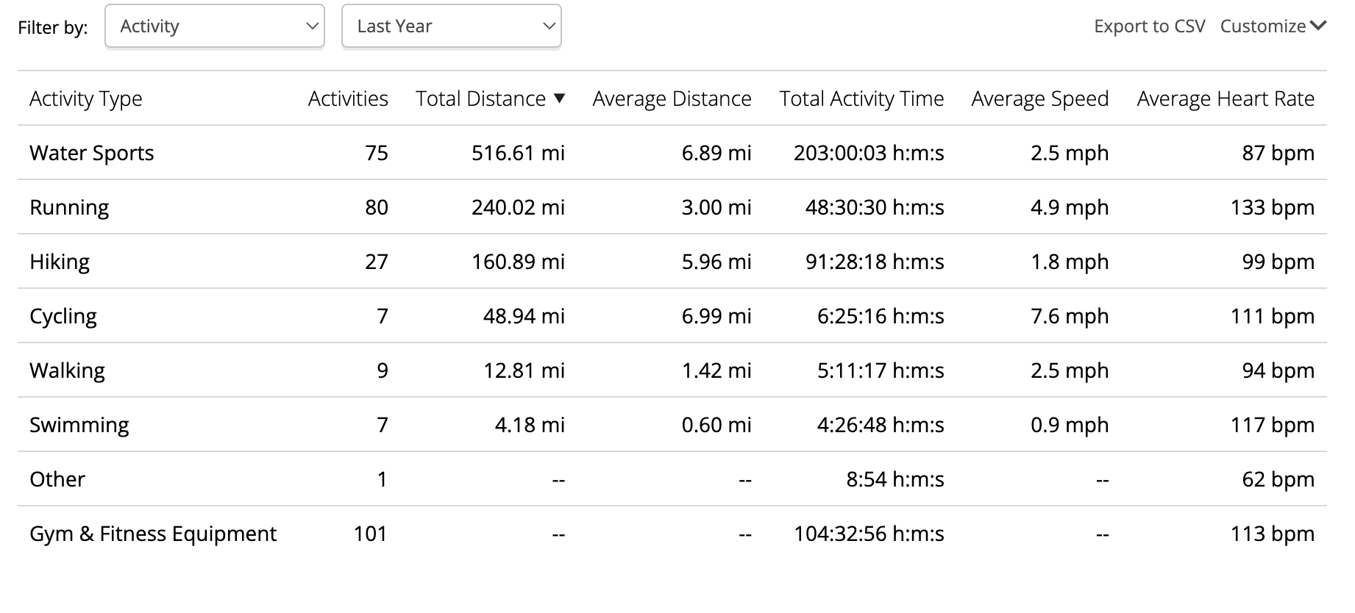The image size is (1355, 613).
Task: Sort by Total Activity Time header
Action: [x=861, y=98]
